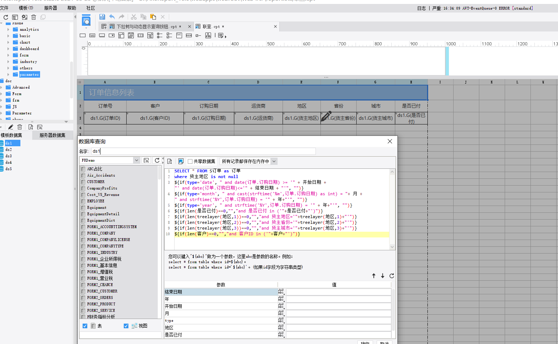Select the parameter folder in tree
The width and height of the screenshot is (558, 344).
click(29, 74)
